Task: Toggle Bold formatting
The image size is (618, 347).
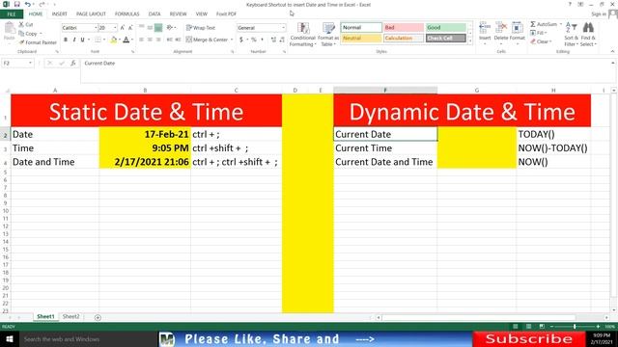Action: [66, 40]
